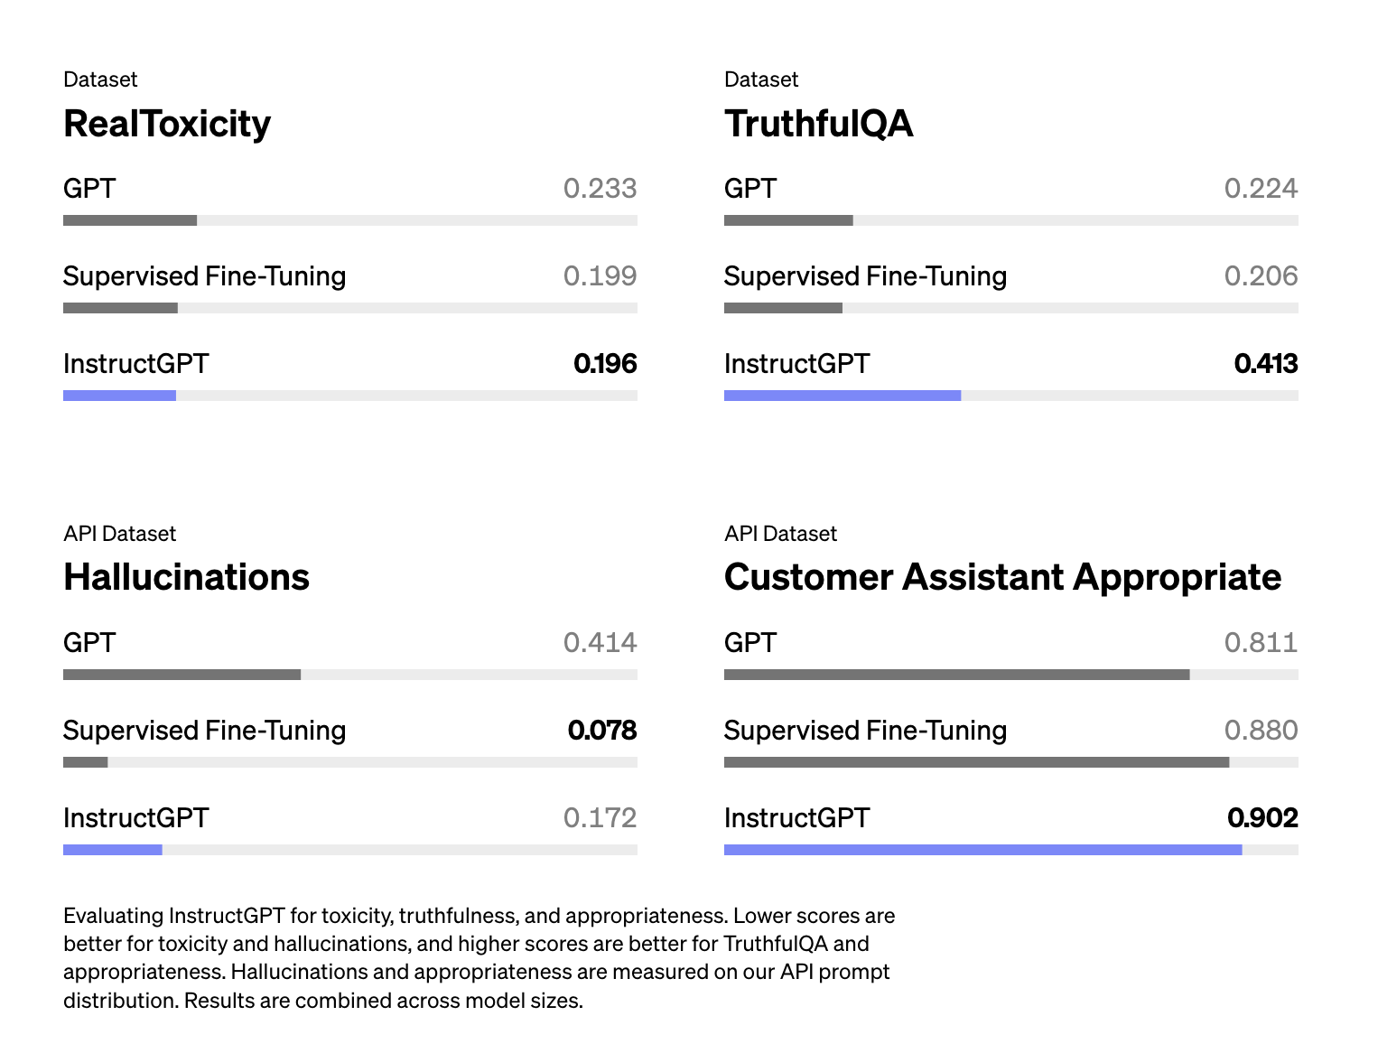
Task: Click the 0.413 InstructGPT score
Action: (1266, 364)
